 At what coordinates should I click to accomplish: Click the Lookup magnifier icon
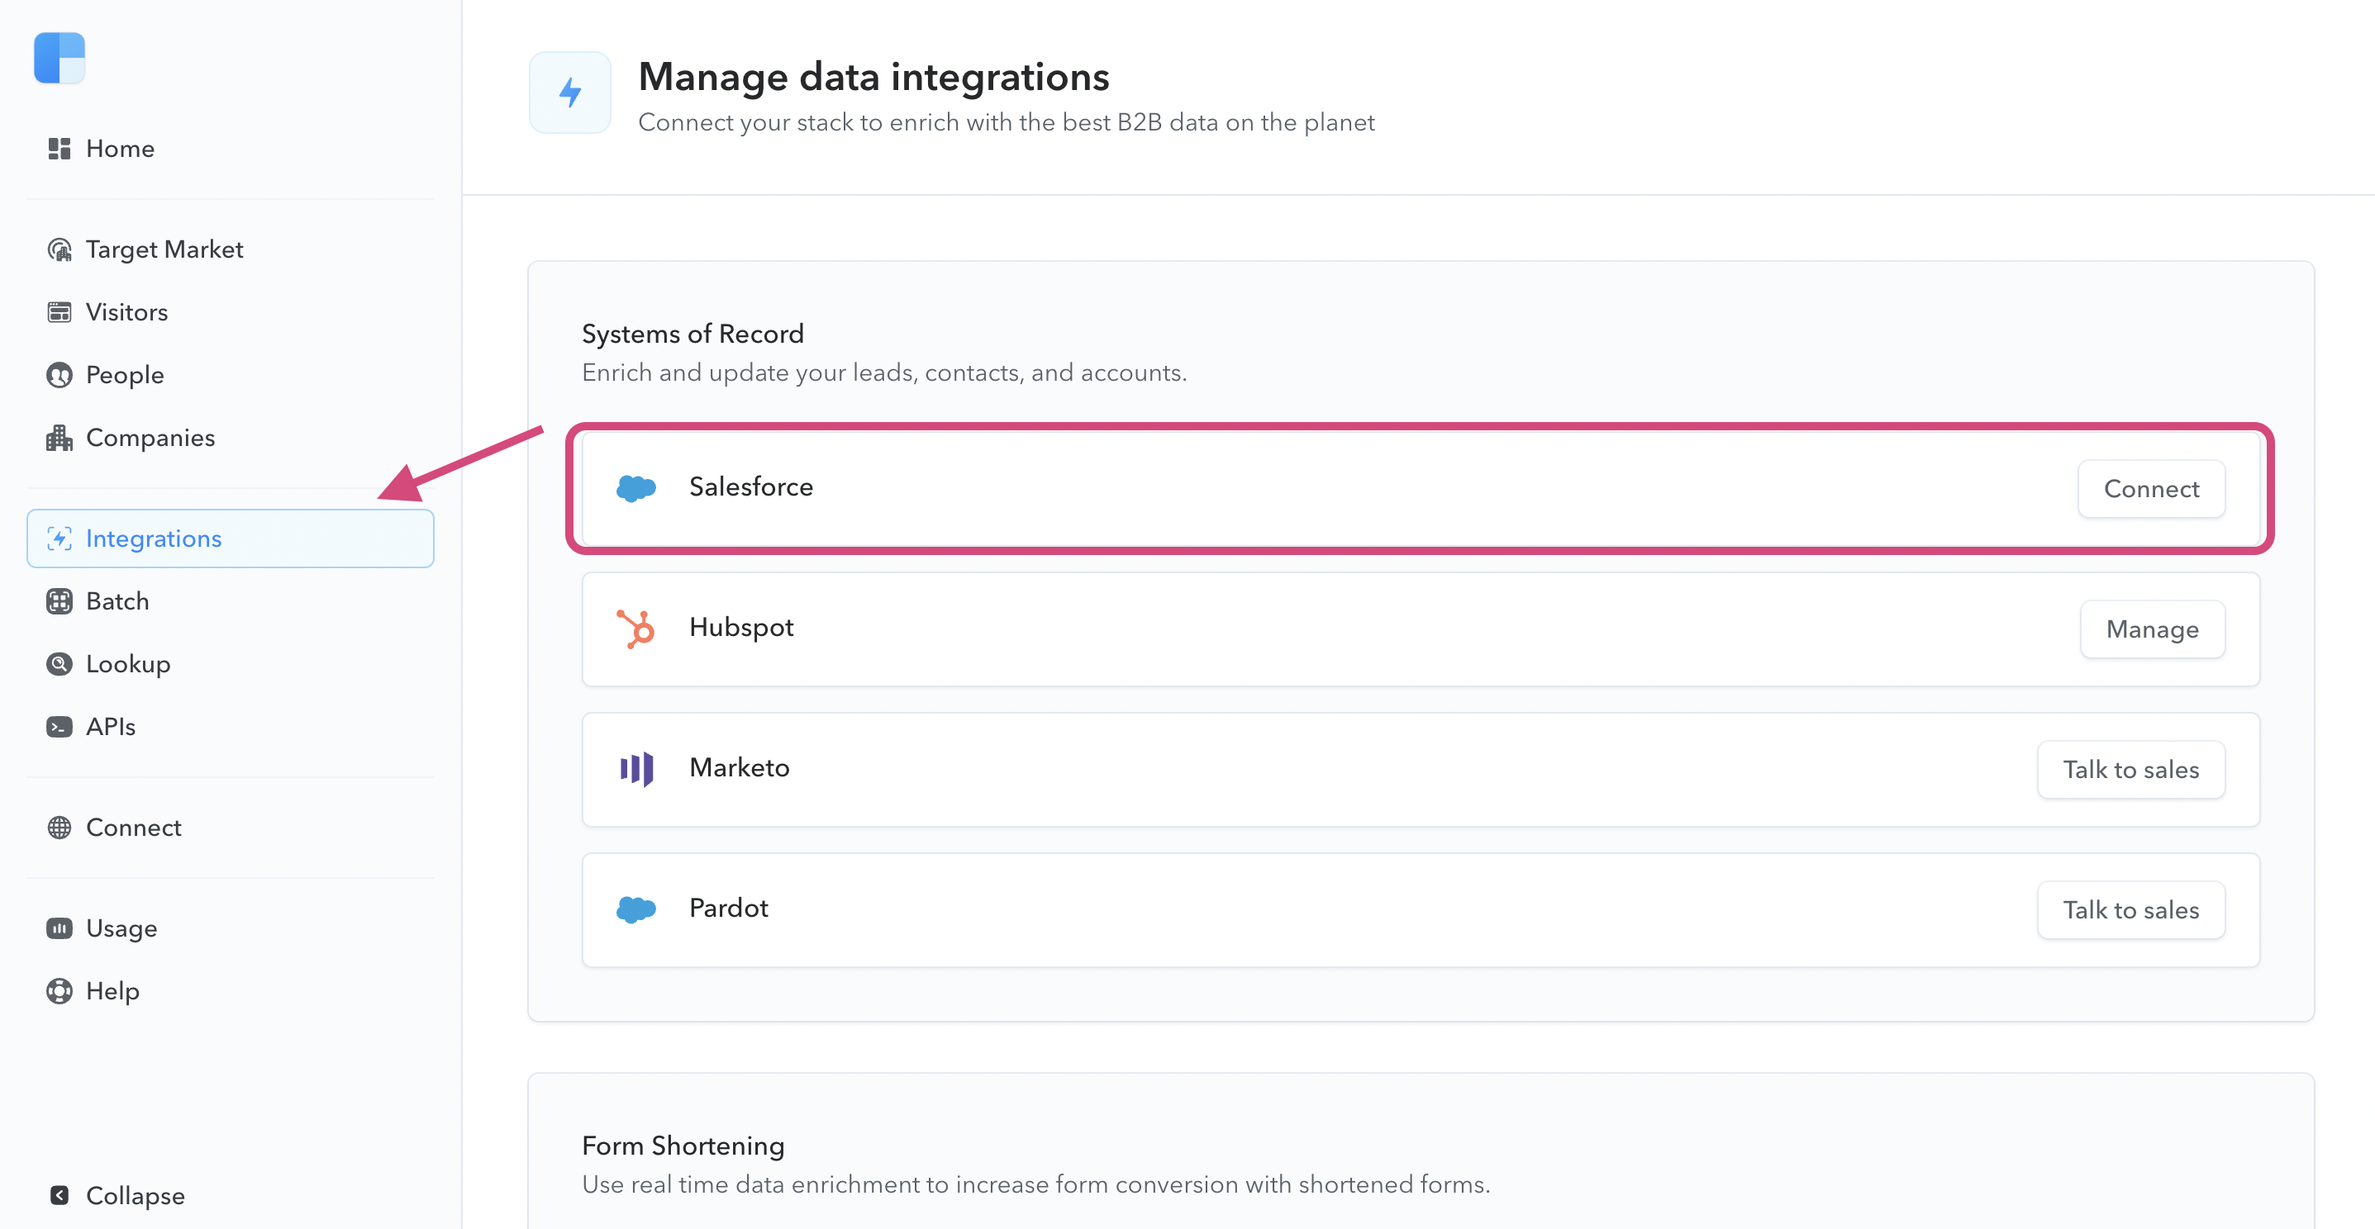59,664
